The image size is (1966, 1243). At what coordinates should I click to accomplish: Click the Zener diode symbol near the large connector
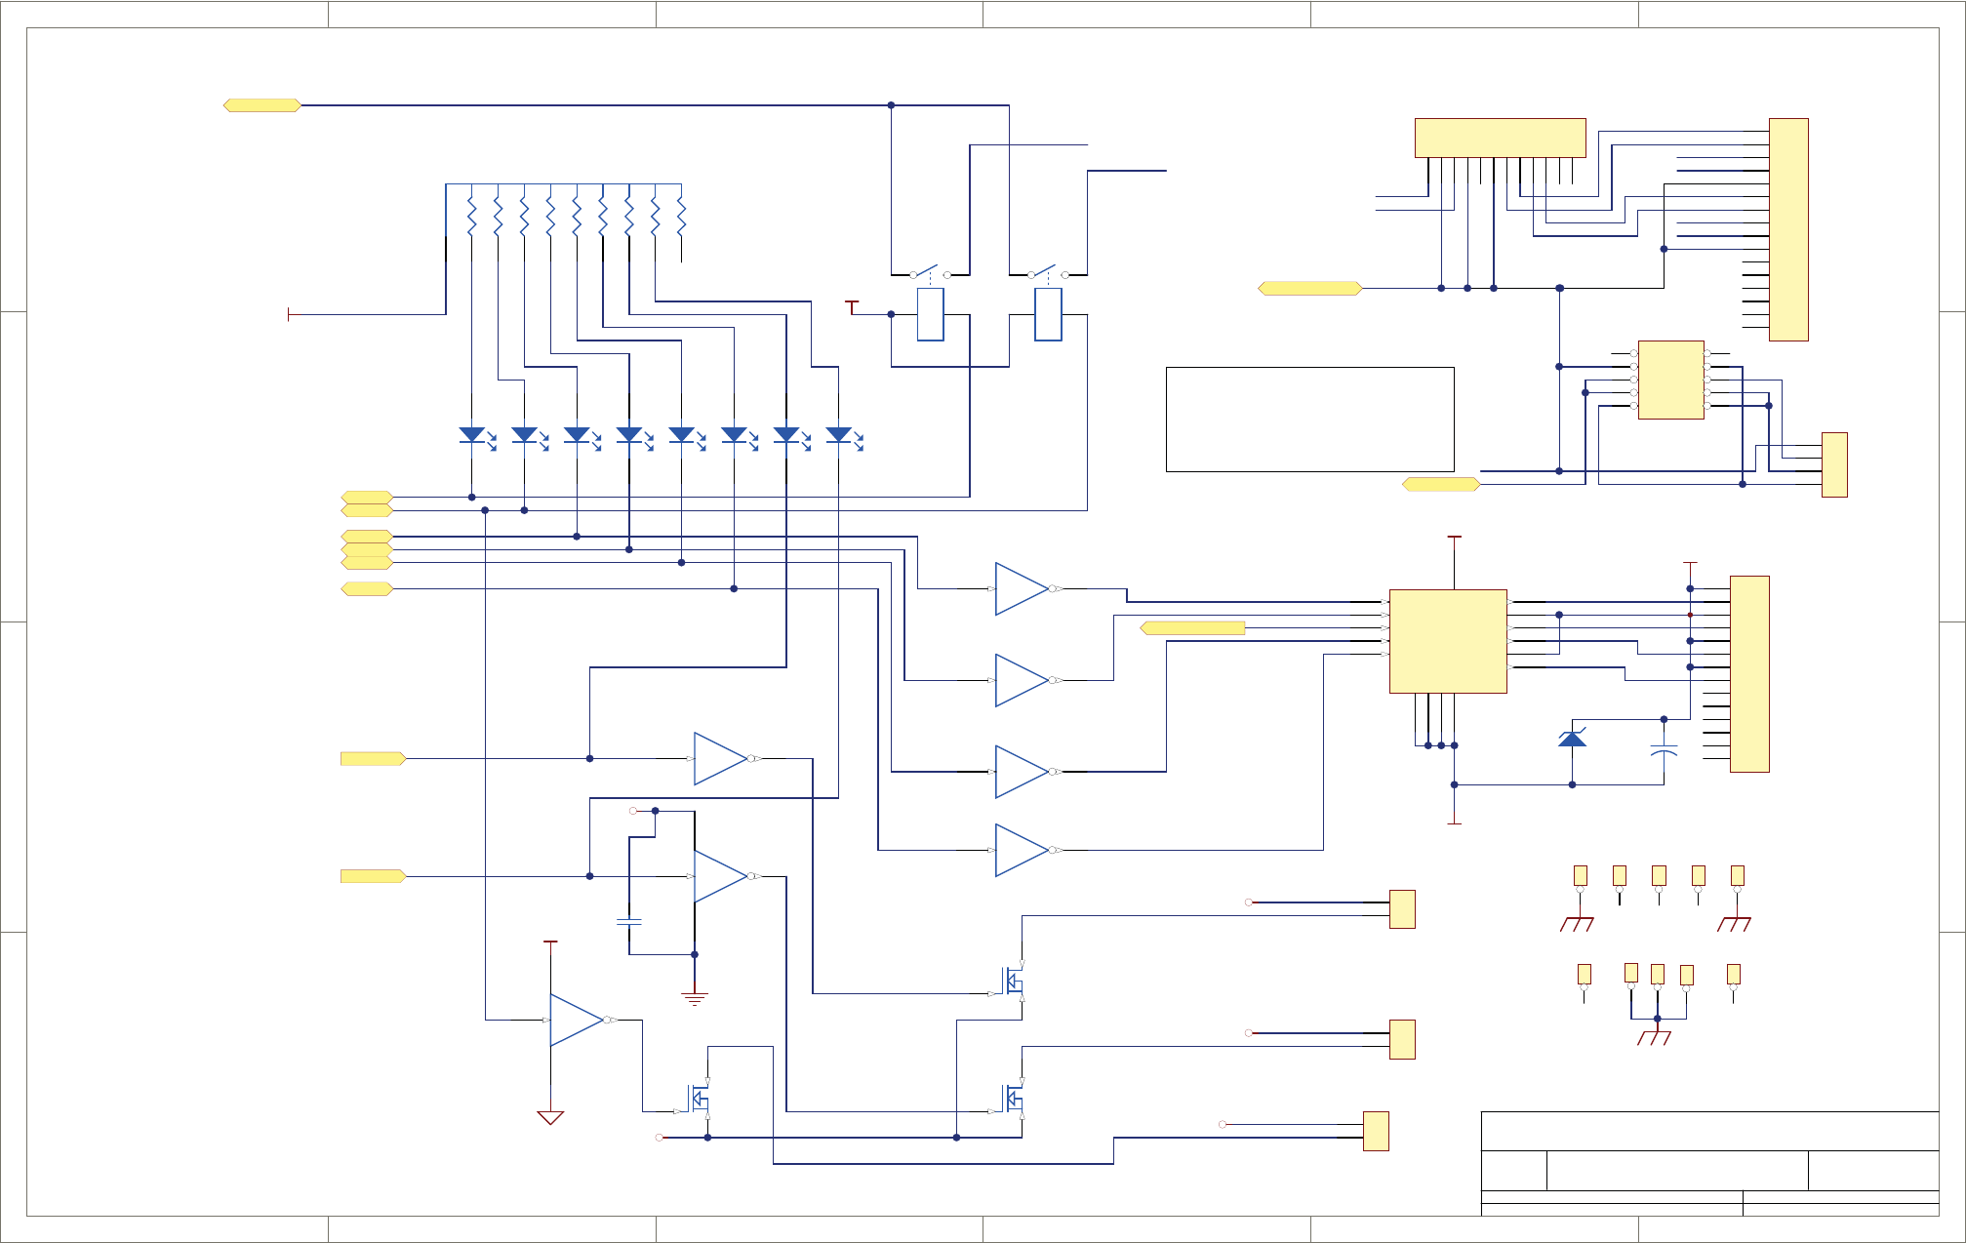pyautogui.click(x=1572, y=738)
